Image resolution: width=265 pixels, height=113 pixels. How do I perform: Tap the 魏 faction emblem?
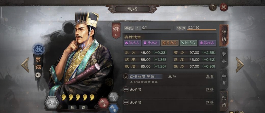tap(38, 49)
